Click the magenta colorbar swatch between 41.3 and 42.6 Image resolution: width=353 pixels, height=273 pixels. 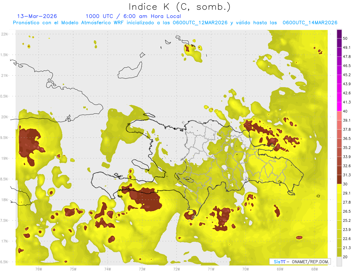pos(339,97)
